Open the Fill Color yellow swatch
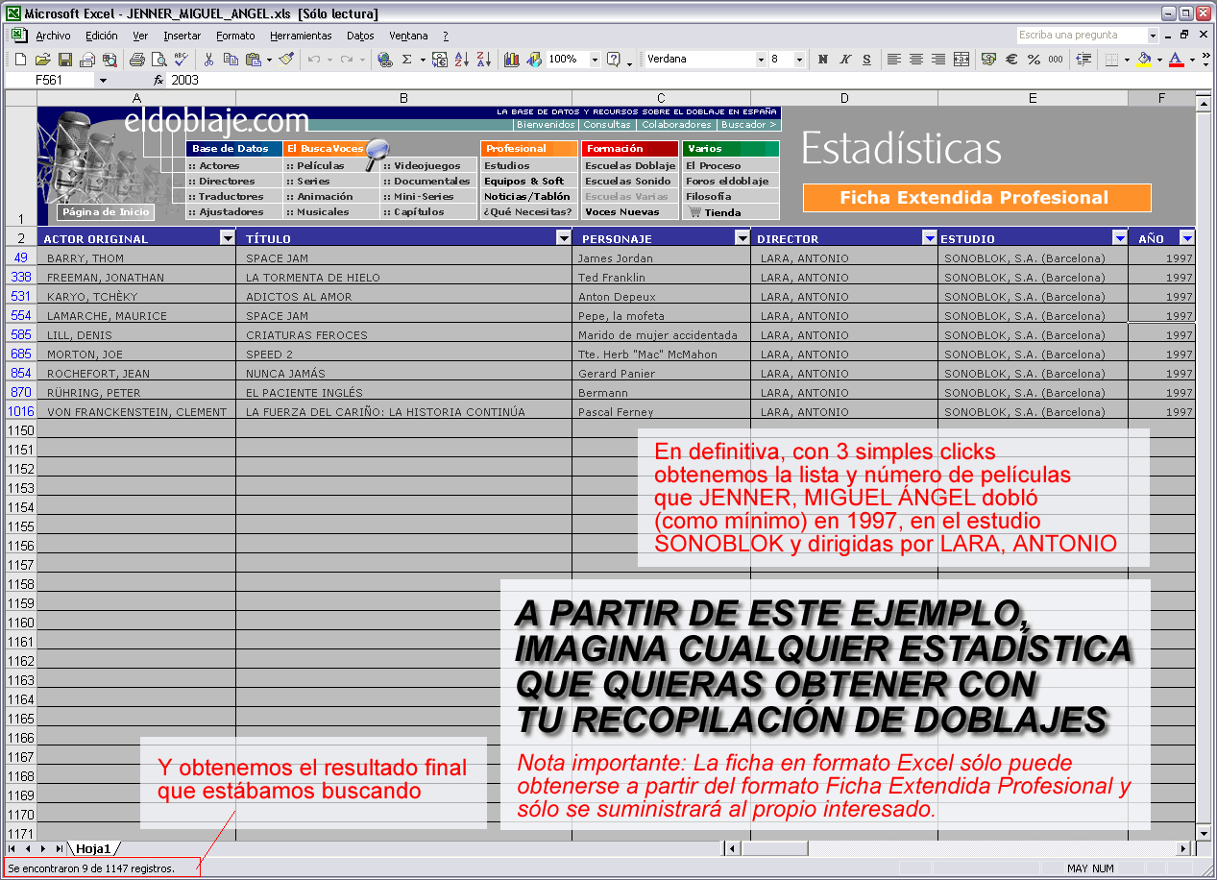 click(x=1144, y=60)
